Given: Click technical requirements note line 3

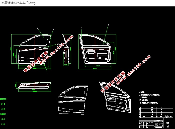Looking at the screenshot, I should [x=148, y=103].
